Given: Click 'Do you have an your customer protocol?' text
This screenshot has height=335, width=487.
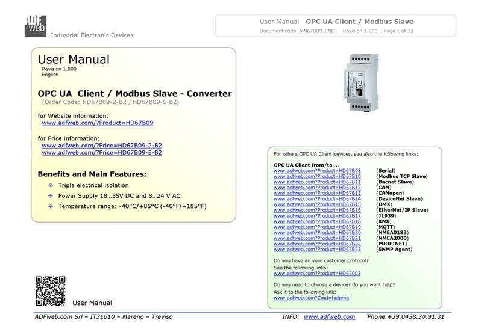Looking at the screenshot, I should (x=321, y=260).
